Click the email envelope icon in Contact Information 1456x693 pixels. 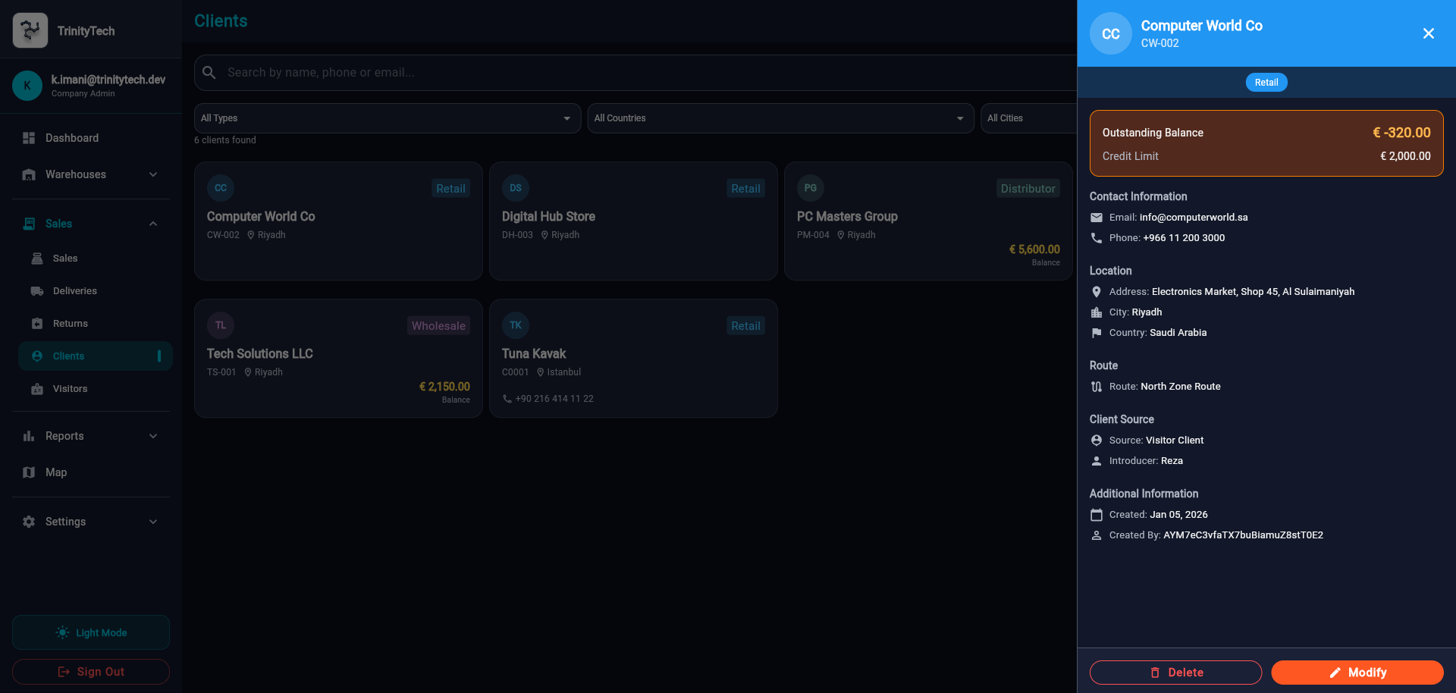1097,218
